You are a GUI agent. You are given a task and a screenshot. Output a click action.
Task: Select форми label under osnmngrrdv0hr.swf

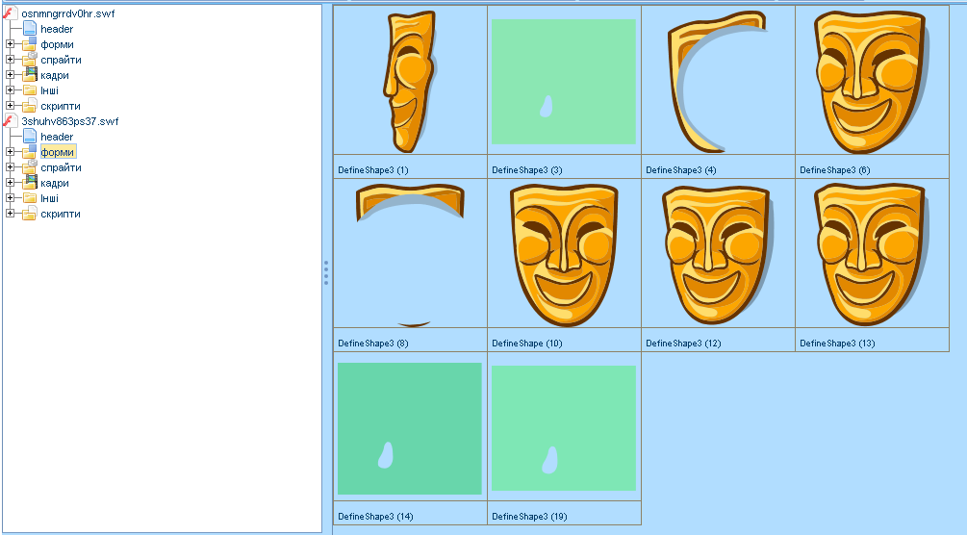pyautogui.click(x=58, y=44)
